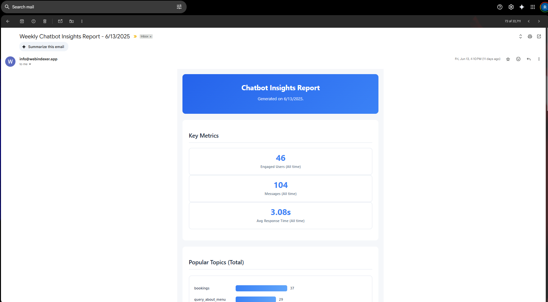548x302 pixels.
Task: Print this email
Action: click(530, 36)
